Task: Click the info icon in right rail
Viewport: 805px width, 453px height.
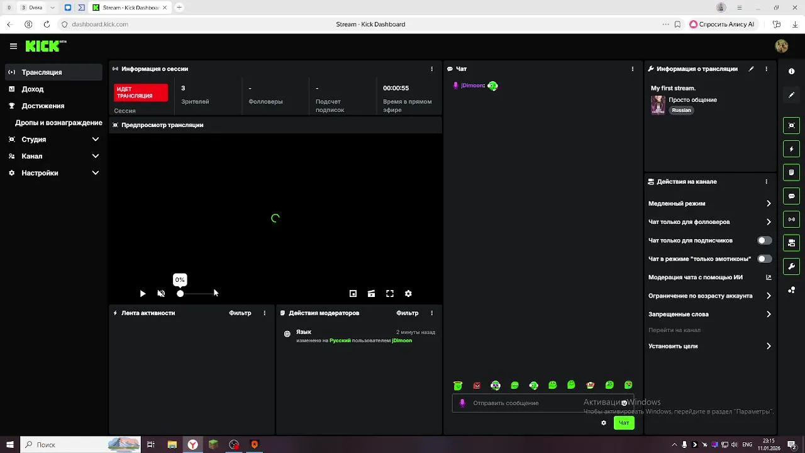Action: [x=792, y=72]
